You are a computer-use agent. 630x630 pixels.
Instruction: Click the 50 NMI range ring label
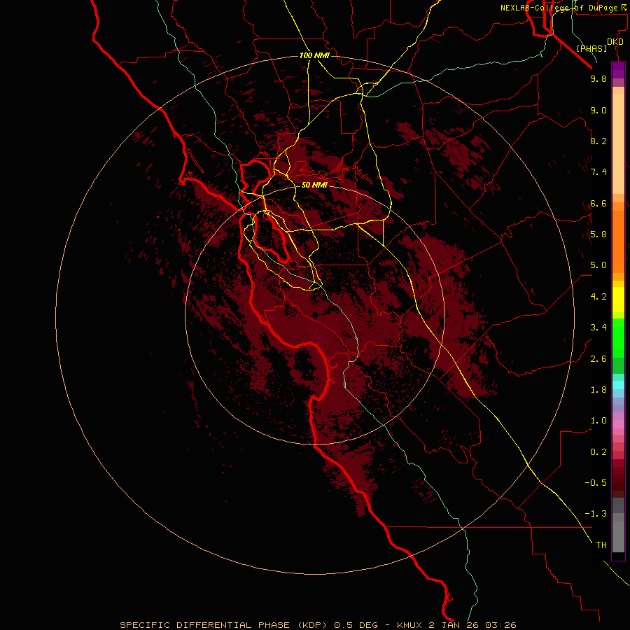click(x=314, y=185)
